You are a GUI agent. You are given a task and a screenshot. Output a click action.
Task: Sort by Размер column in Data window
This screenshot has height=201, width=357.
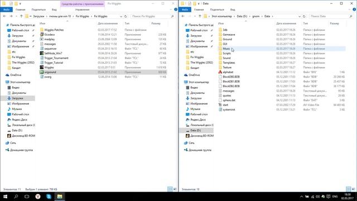[x=334, y=23]
